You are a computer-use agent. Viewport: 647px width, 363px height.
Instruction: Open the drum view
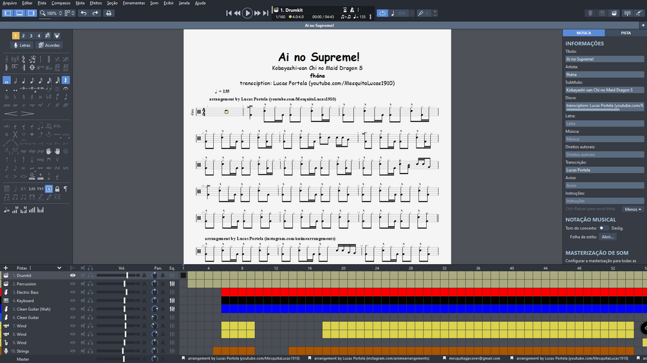[x=614, y=13]
